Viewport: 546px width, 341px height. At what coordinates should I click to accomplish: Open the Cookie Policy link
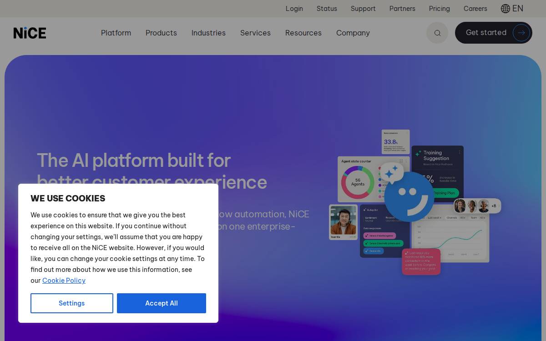pos(64,281)
